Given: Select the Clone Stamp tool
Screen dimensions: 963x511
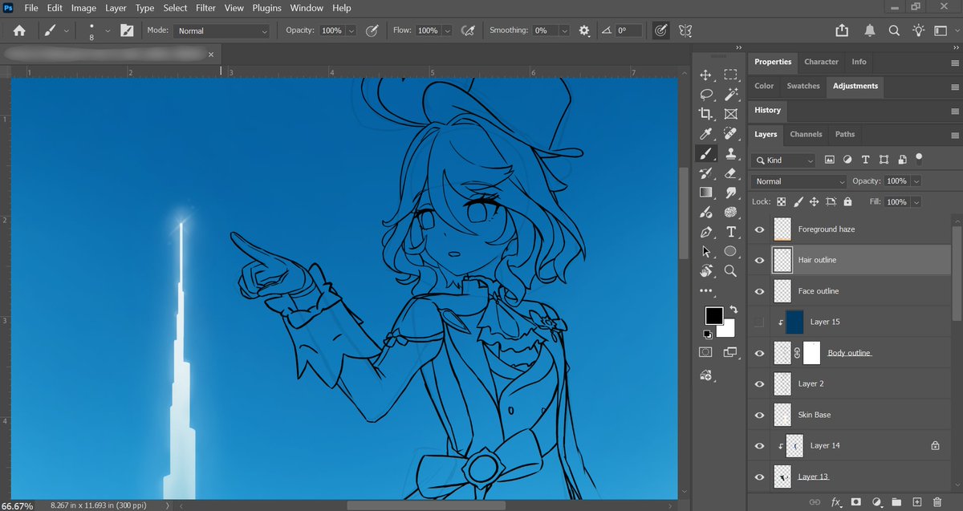Looking at the screenshot, I should [730, 153].
